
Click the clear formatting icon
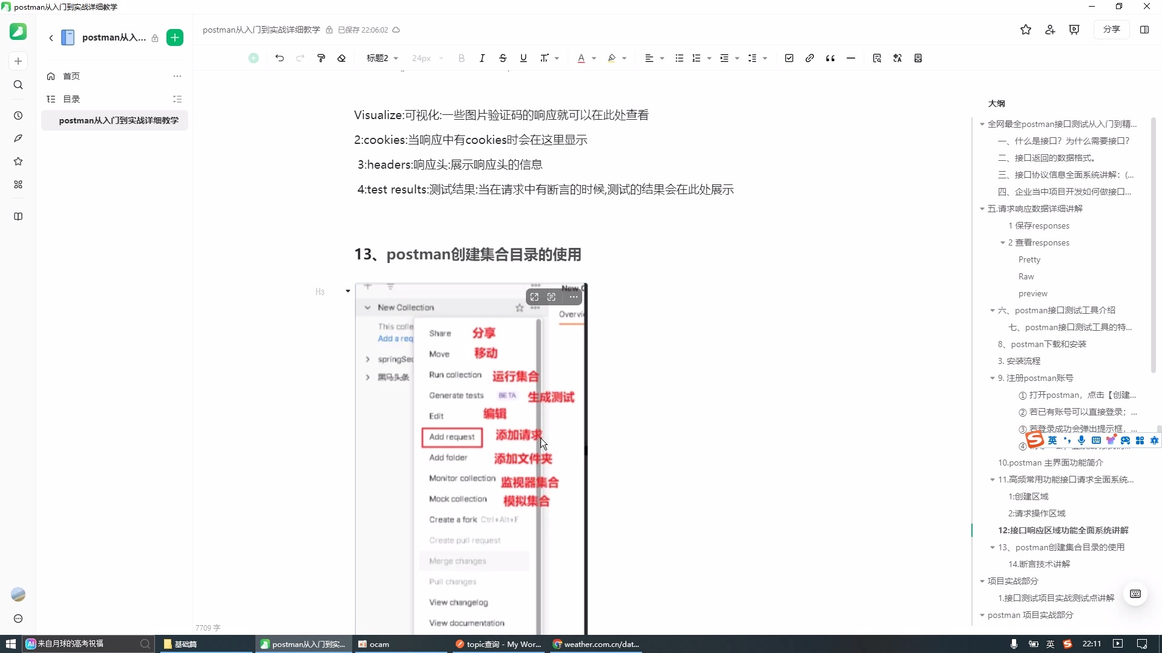(341, 58)
